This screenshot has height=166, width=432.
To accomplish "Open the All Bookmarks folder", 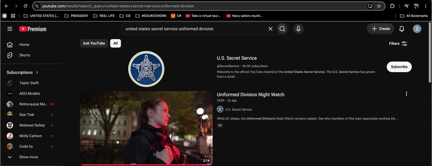I will pos(414,16).
